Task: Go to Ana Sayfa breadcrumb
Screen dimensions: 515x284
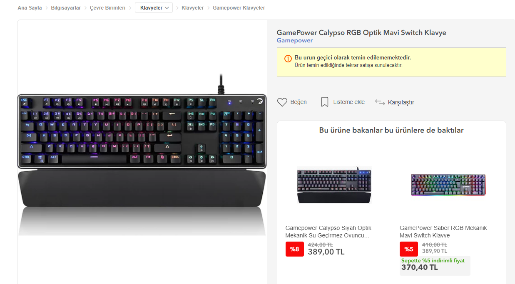Action: (30, 8)
